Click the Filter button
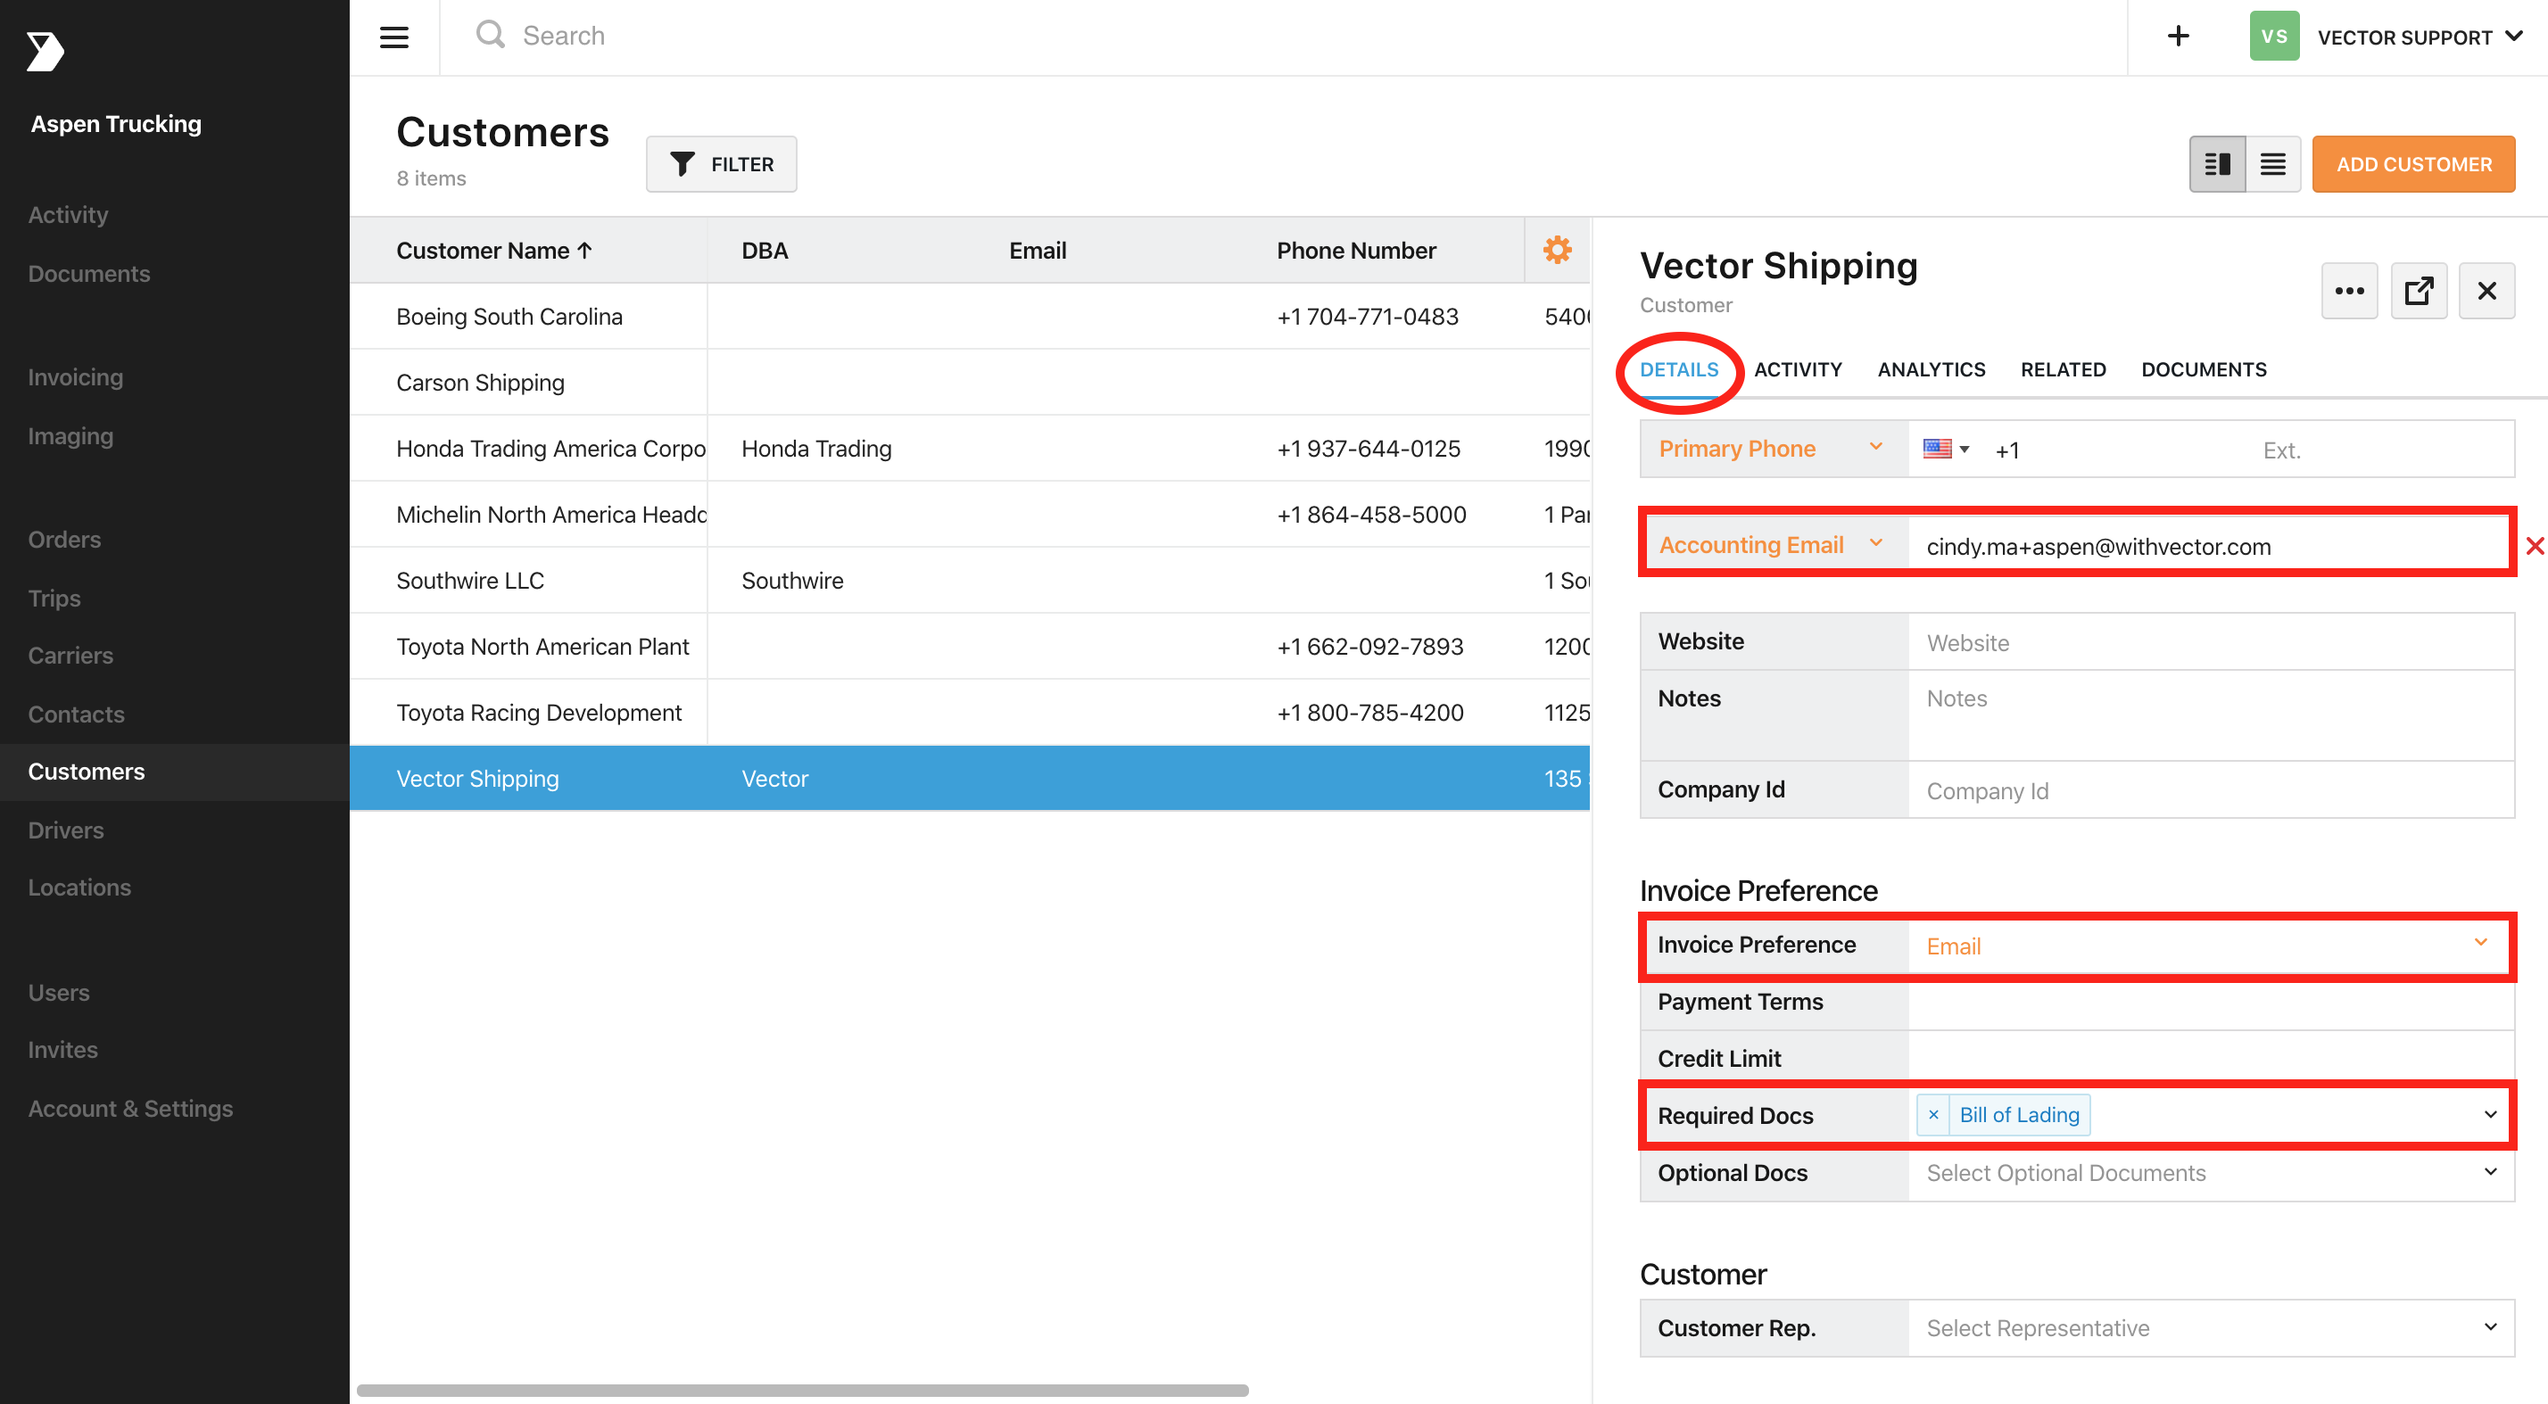 (721, 164)
